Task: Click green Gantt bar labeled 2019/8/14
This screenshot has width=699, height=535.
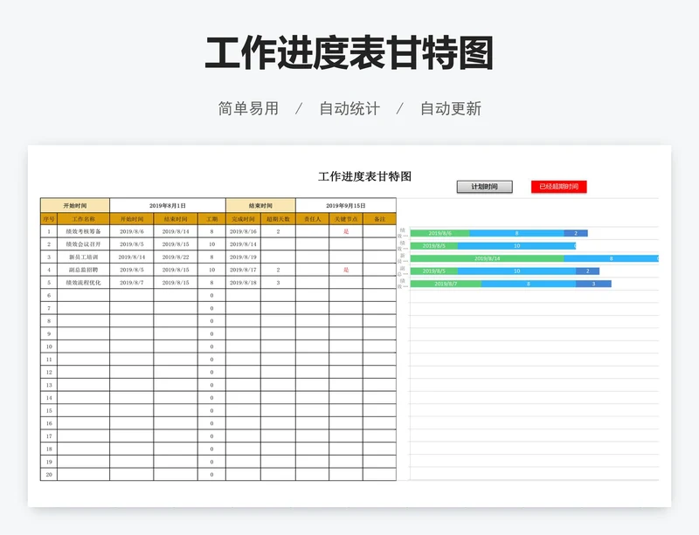Action: click(x=488, y=258)
